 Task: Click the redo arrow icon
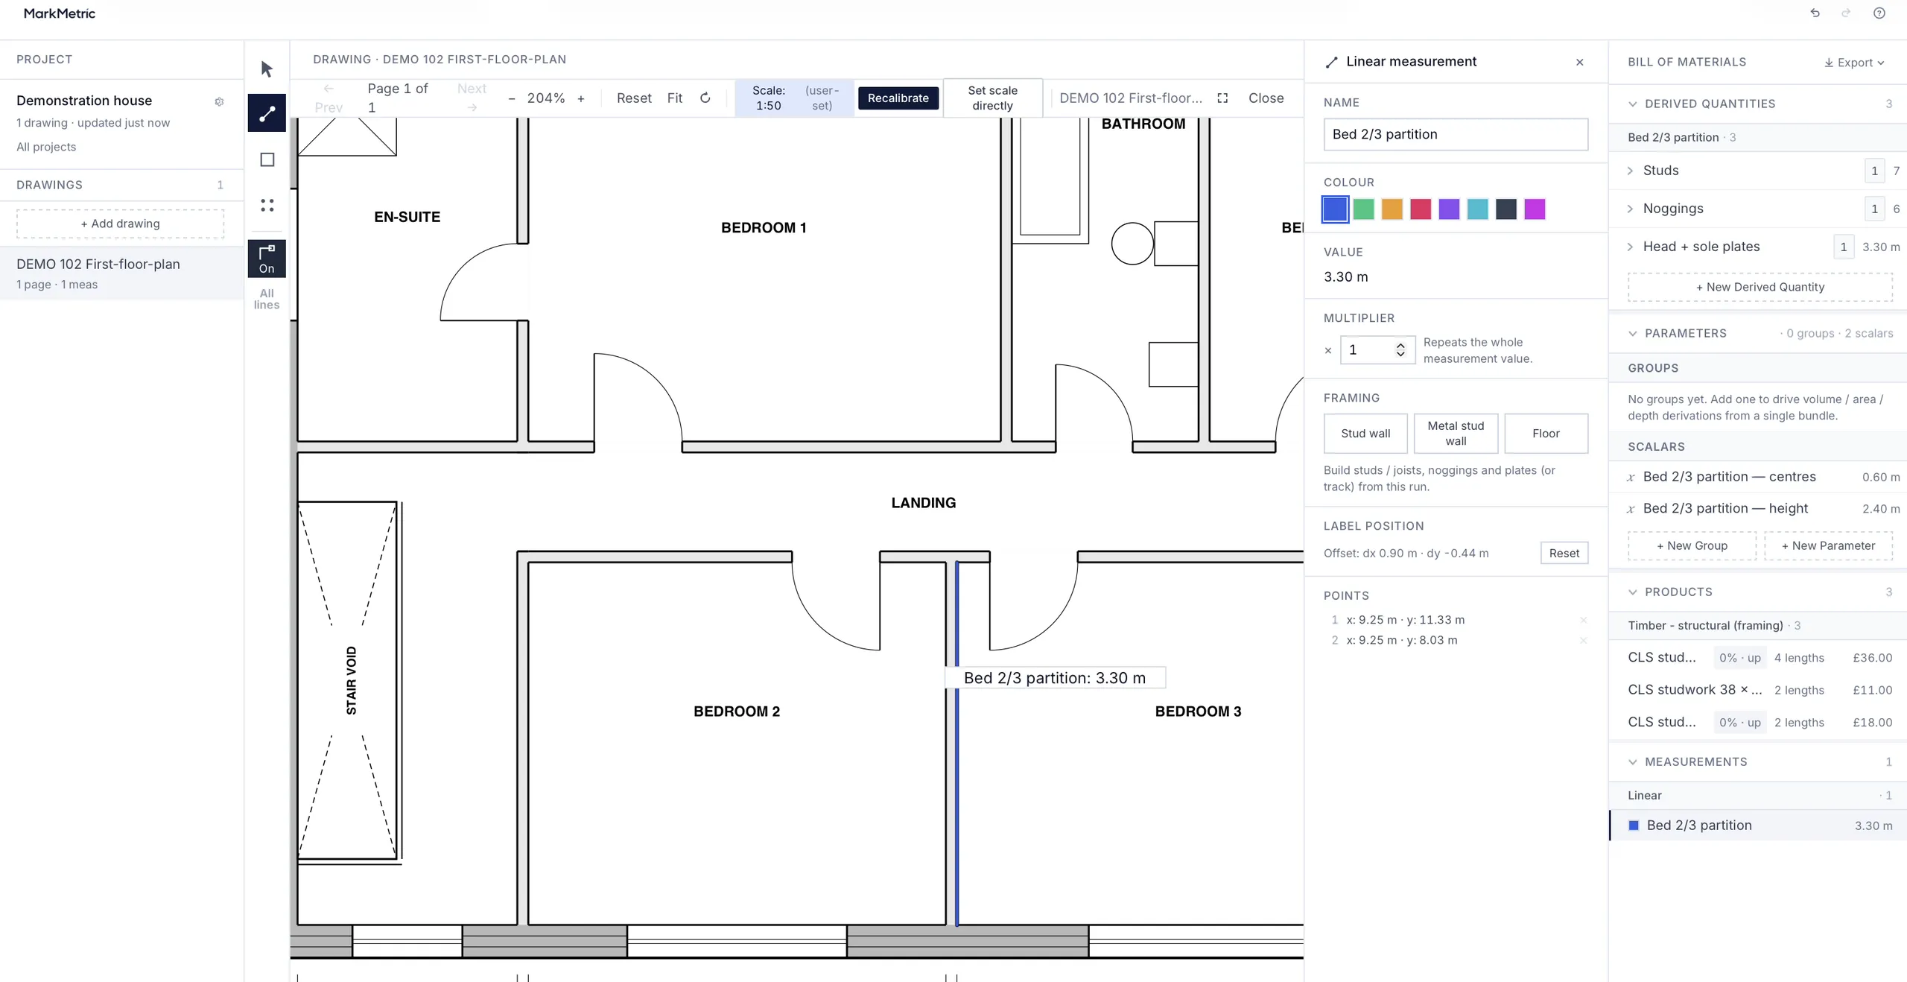(1846, 13)
